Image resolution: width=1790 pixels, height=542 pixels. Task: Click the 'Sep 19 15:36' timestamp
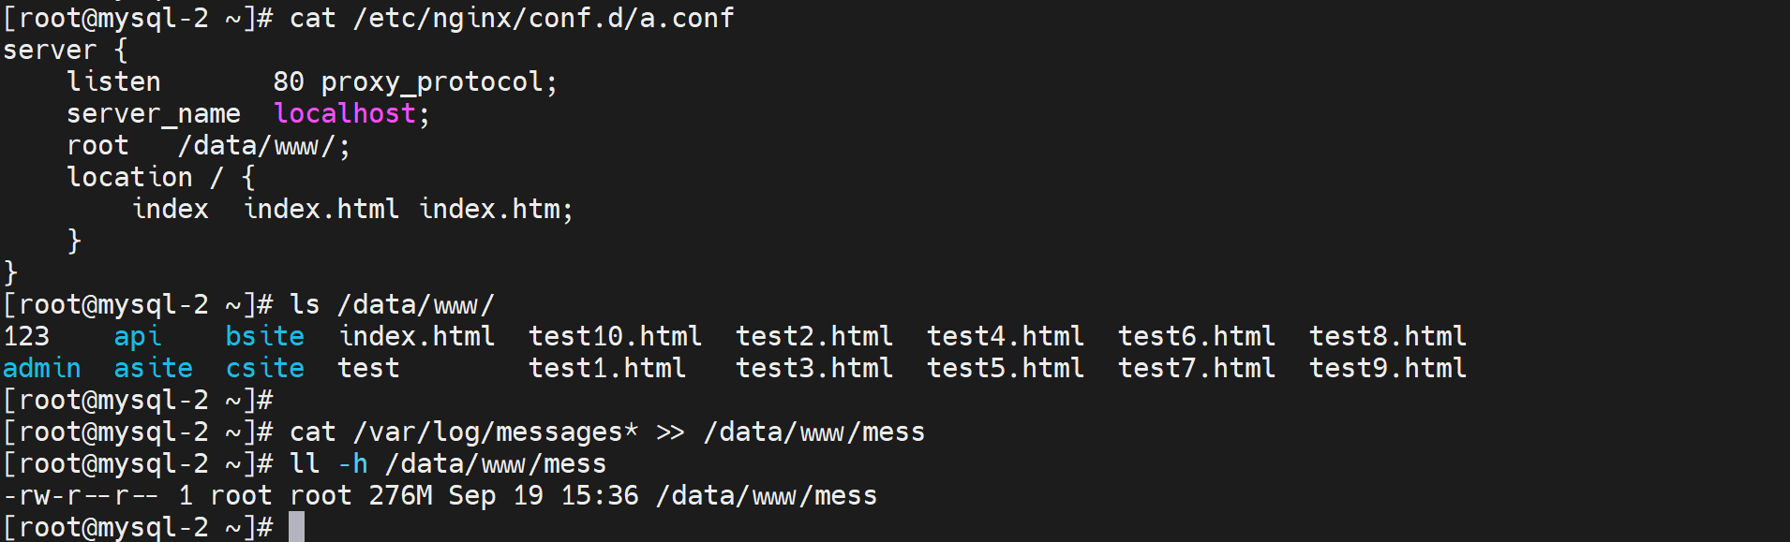point(544,496)
